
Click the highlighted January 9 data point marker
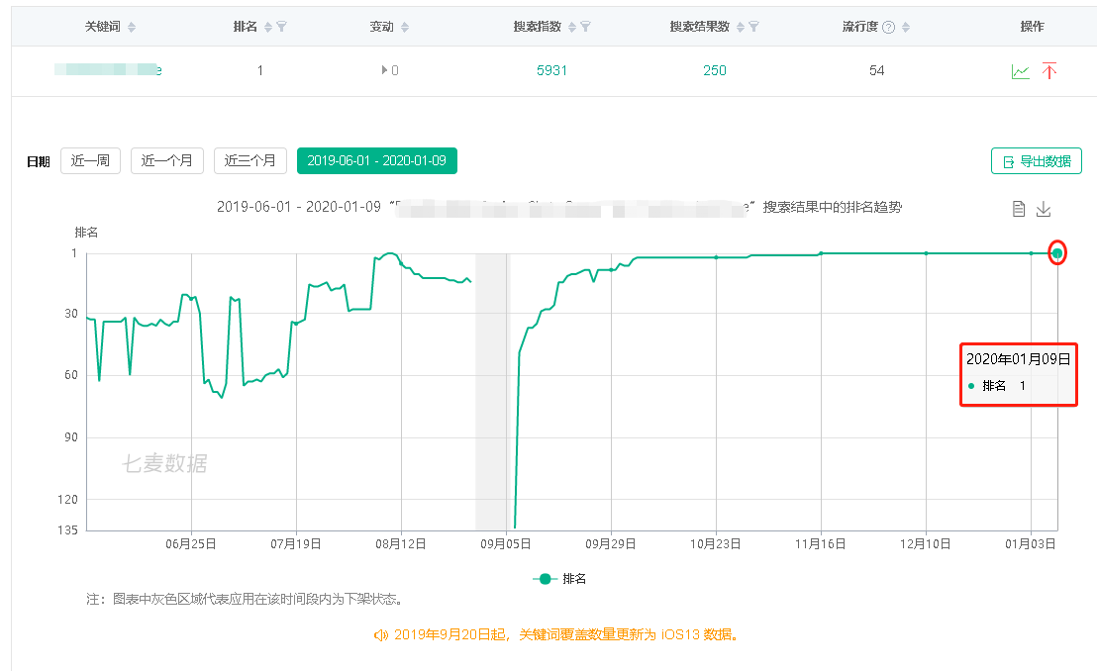tap(1057, 253)
